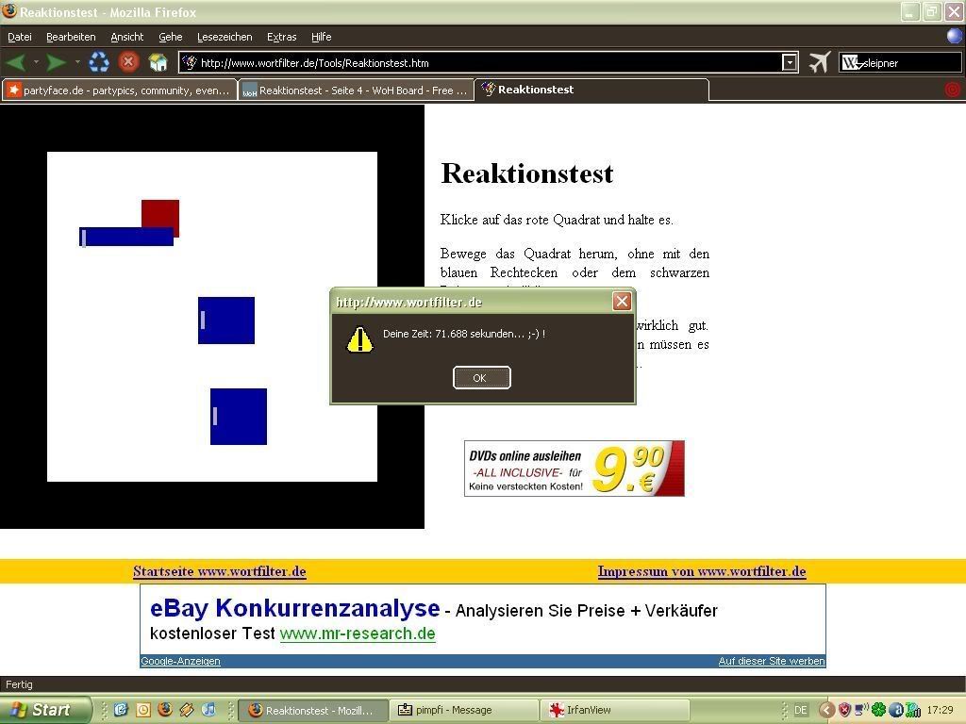The image size is (966, 724).
Task: Expand the address bar URL dropdown
Action: [790, 62]
